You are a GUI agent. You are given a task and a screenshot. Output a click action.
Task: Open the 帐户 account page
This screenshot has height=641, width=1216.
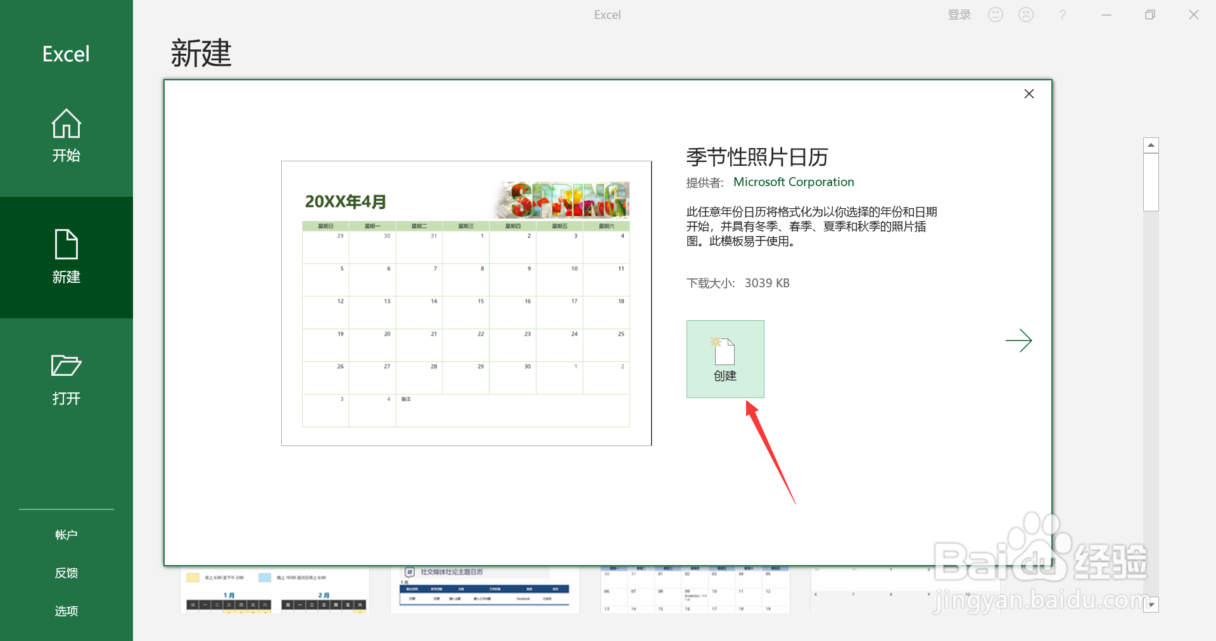[x=66, y=535]
